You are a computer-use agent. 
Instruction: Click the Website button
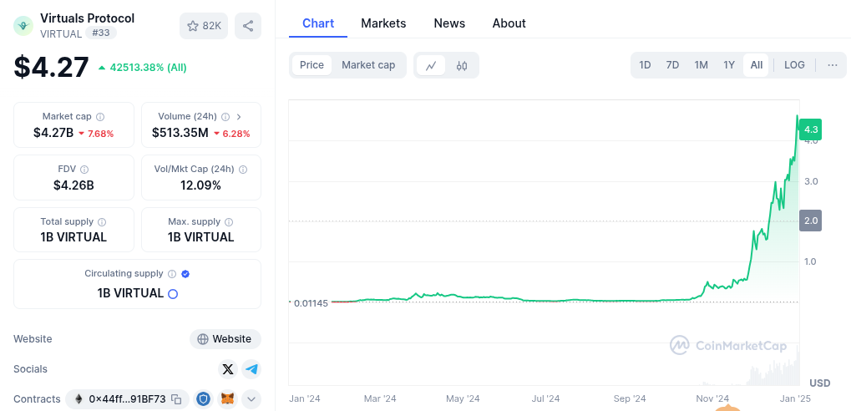[225, 339]
